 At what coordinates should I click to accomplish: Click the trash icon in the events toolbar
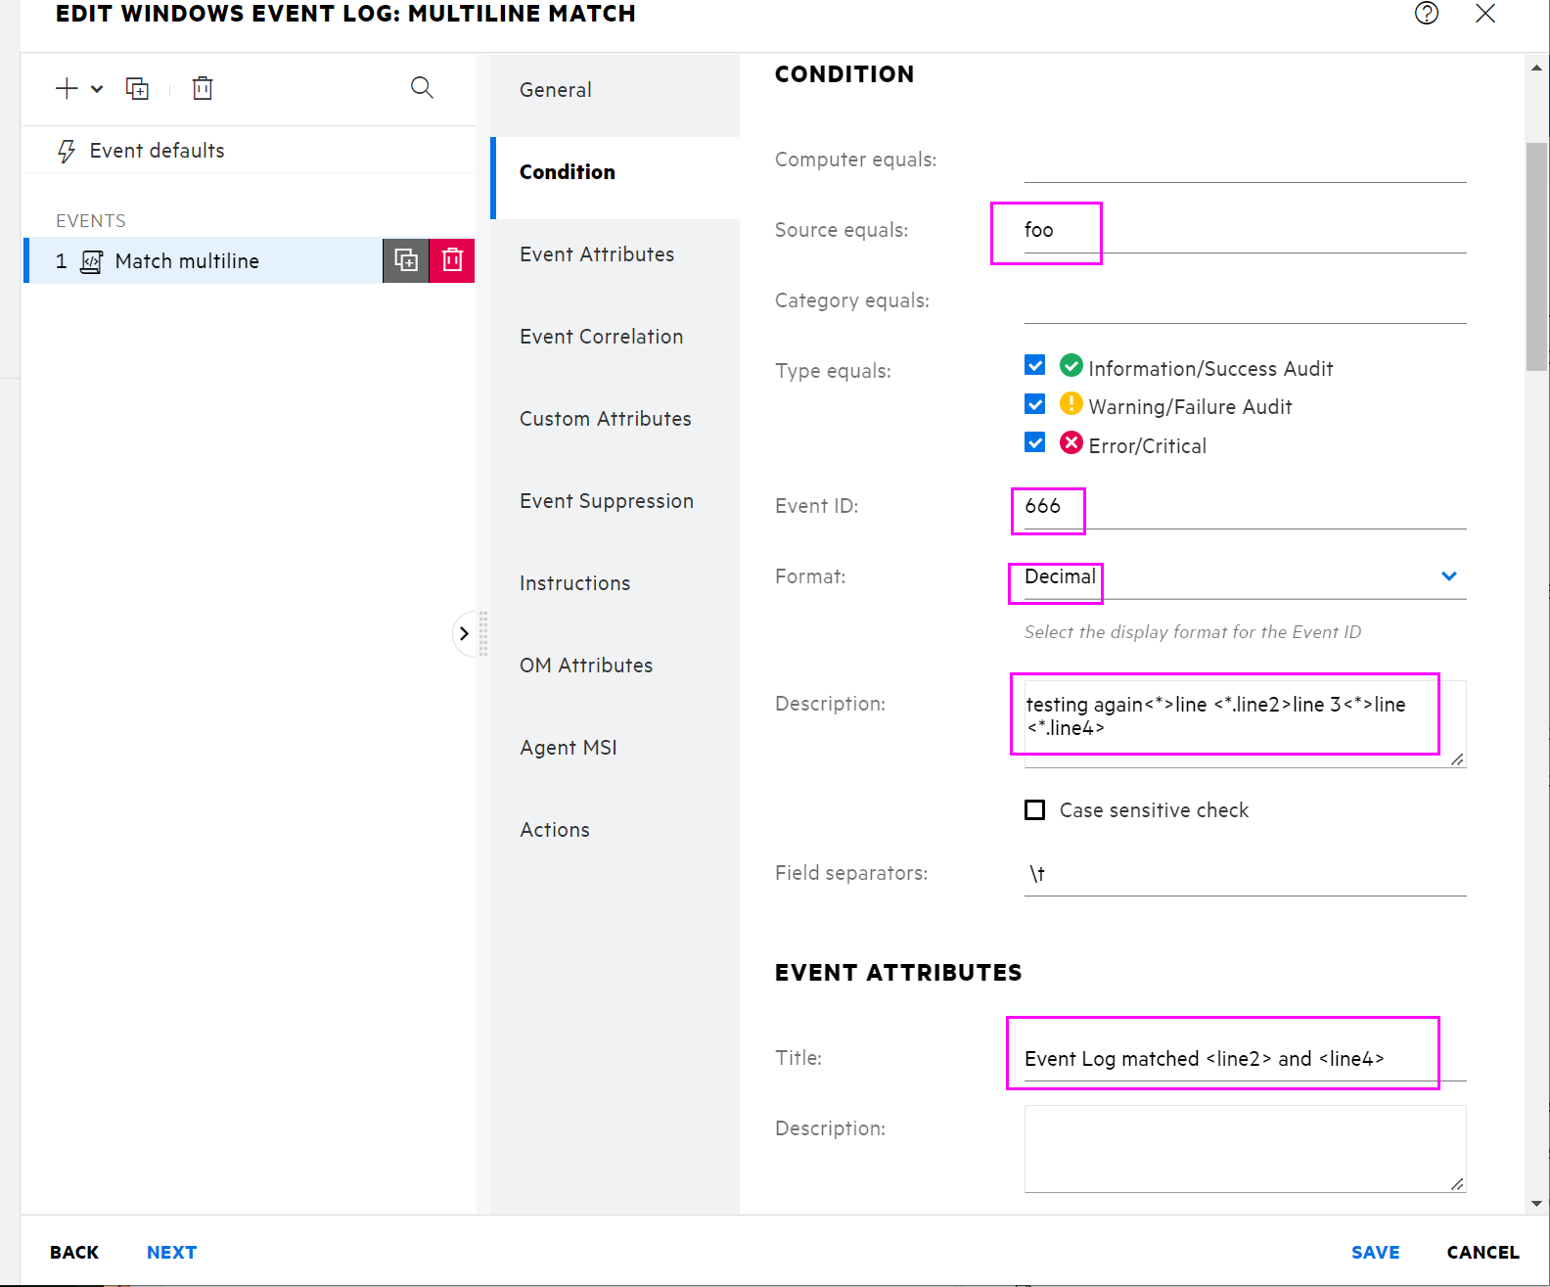click(203, 89)
